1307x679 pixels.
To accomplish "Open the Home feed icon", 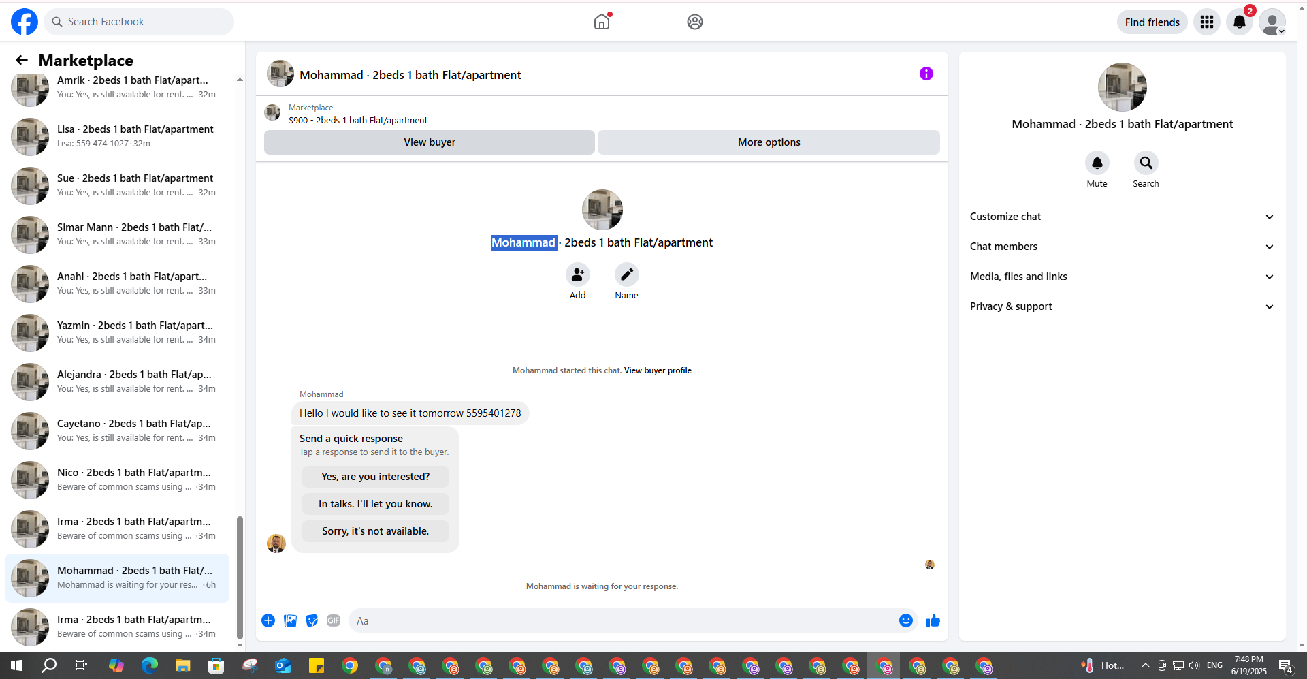I will click(x=602, y=22).
